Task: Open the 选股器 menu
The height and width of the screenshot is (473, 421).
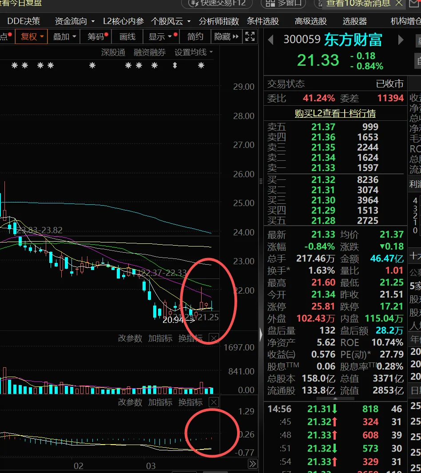Action: pyautogui.click(x=355, y=21)
